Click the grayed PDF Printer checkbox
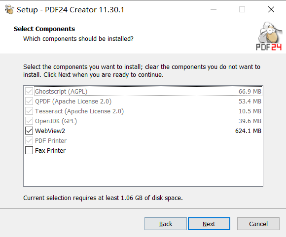286x237 pixels. click(x=29, y=140)
